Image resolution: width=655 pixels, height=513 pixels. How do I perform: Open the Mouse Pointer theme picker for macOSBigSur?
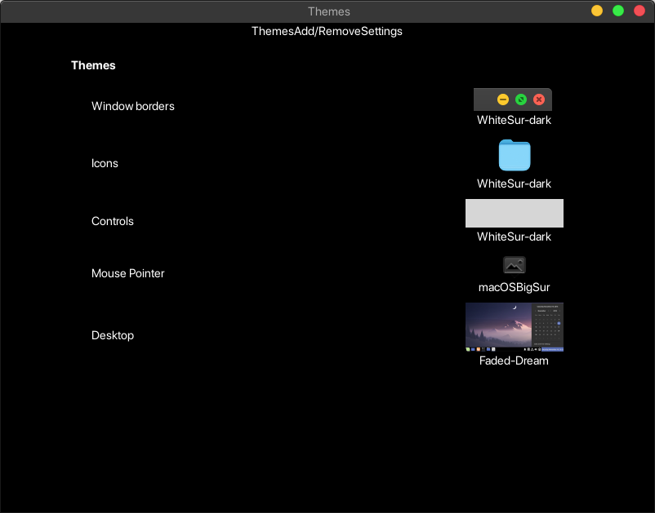point(514,265)
